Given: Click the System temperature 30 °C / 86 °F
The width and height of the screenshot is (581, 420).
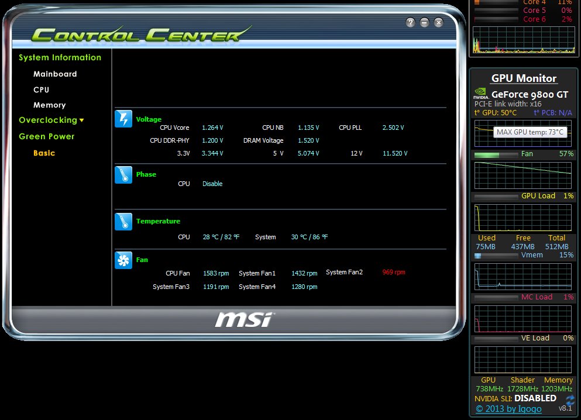Looking at the screenshot, I should 310,237.
